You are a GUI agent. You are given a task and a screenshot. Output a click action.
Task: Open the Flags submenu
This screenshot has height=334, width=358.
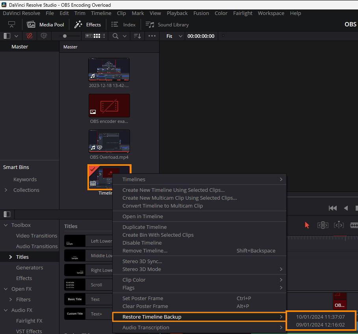pos(199,288)
